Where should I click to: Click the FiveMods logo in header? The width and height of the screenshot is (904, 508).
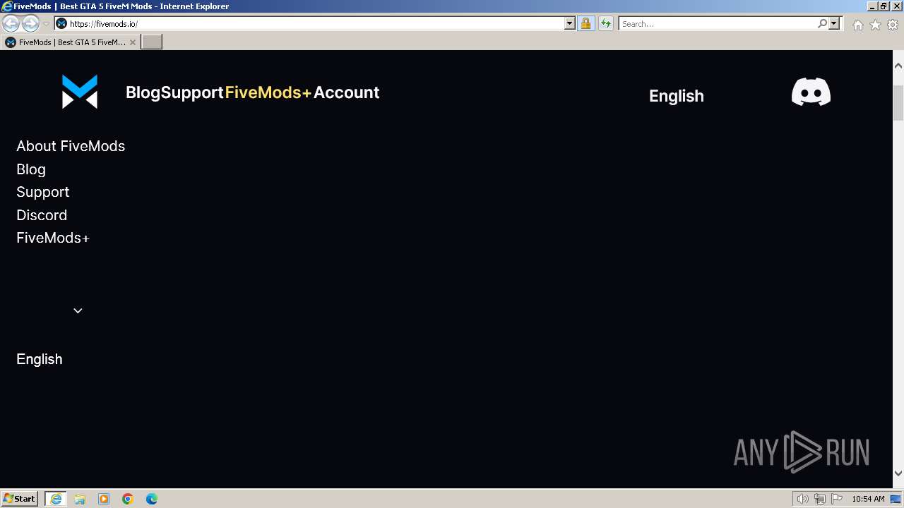click(x=80, y=92)
